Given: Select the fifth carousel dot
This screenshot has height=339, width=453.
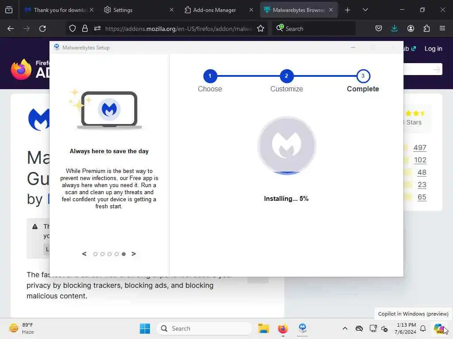Looking at the screenshot, I should click(x=124, y=254).
